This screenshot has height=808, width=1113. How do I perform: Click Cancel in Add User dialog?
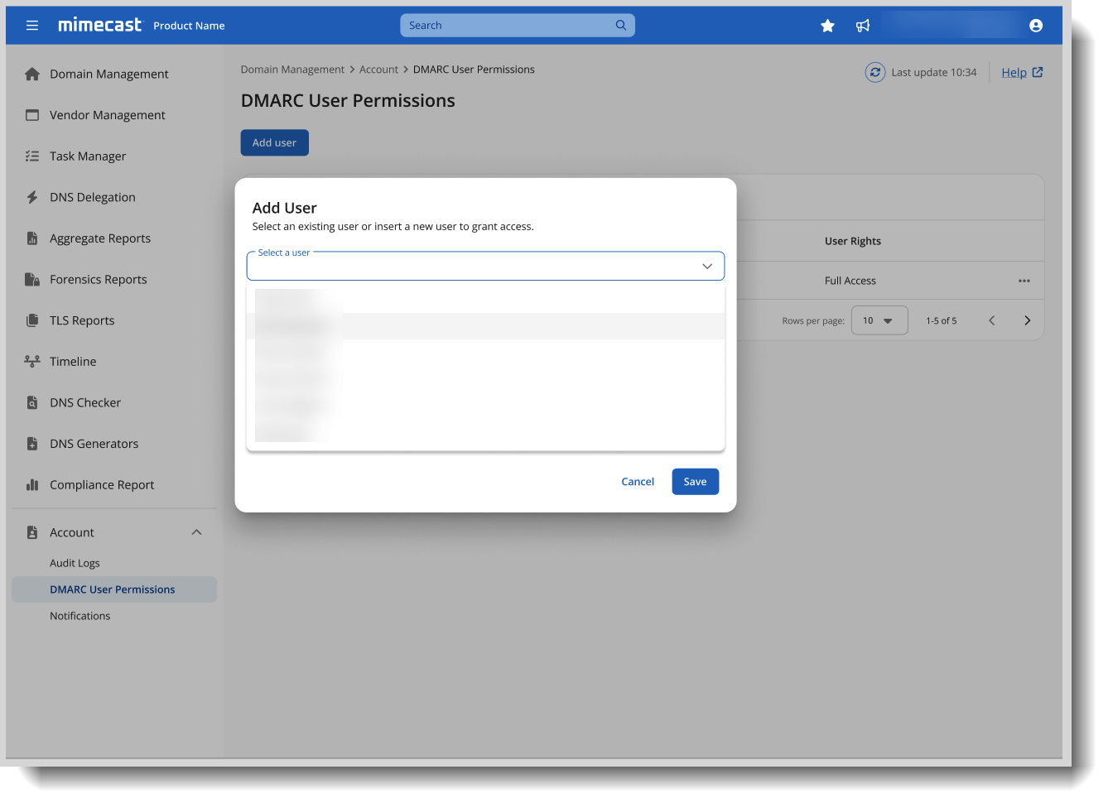[638, 482]
